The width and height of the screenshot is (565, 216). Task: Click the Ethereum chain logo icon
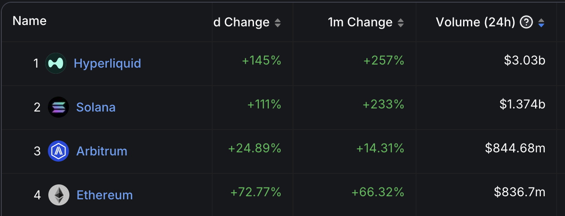click(x=58, y=195)
